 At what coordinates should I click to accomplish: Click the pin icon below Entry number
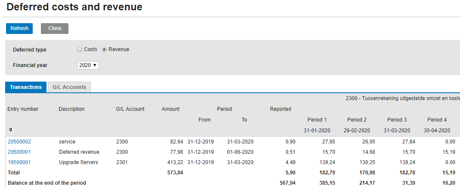pos(10,130)
